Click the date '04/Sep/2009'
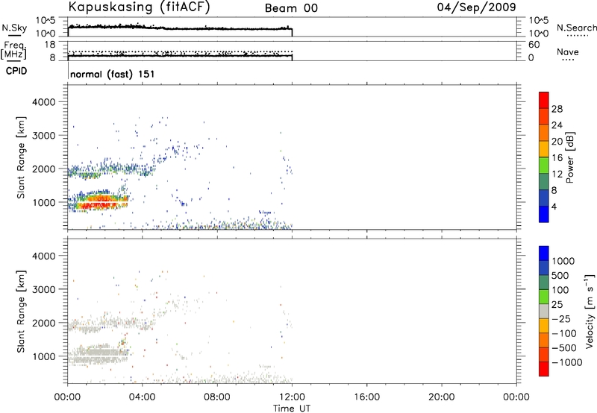 point(477,7)
